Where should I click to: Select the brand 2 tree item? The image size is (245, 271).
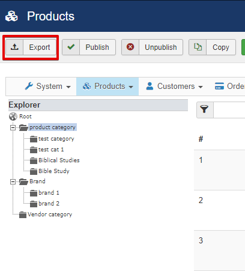pos(49,204)
